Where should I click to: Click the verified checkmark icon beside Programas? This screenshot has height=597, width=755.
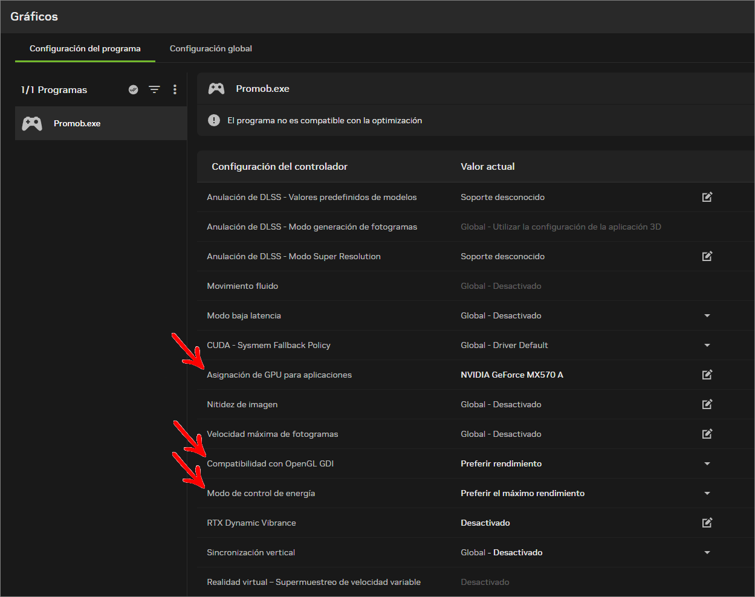[x=134, y=89]
